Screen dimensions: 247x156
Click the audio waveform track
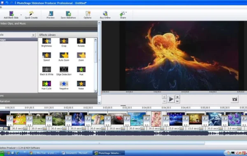[x=123, y=133]
